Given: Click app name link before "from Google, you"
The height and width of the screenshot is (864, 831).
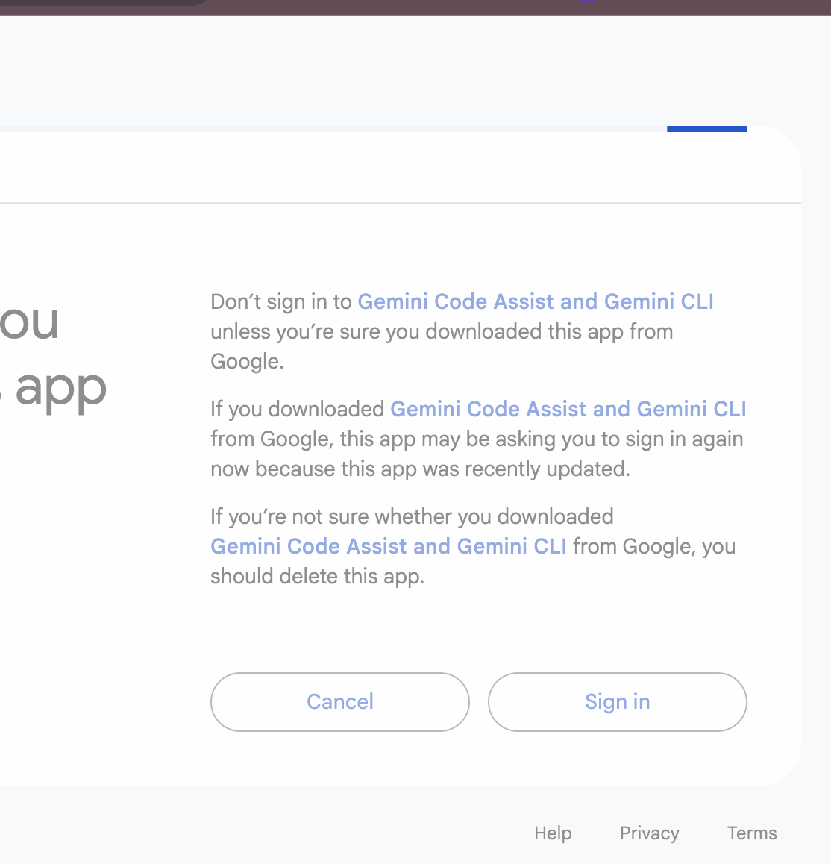Looking at the screenshot, I should click(x=389, y=546).
